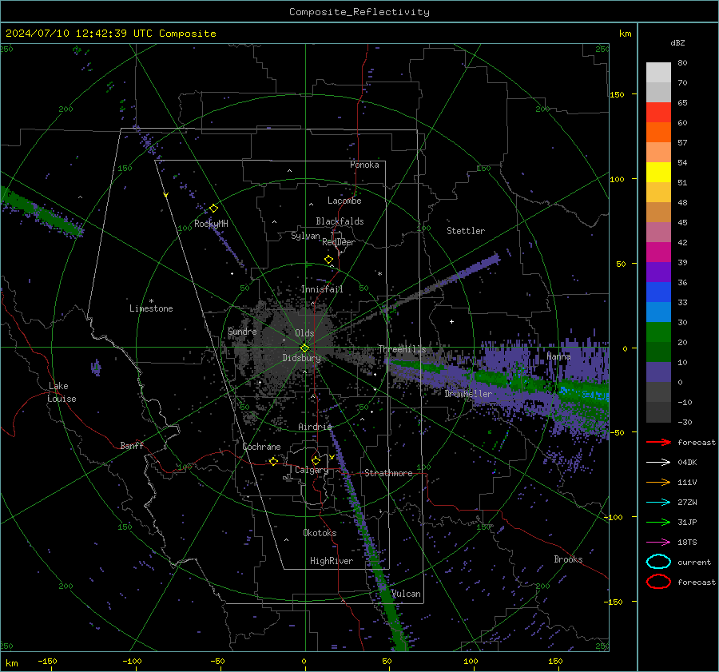719x672 pixels.
Task: Click the Lacombe city label
Action: click(344, 201)
